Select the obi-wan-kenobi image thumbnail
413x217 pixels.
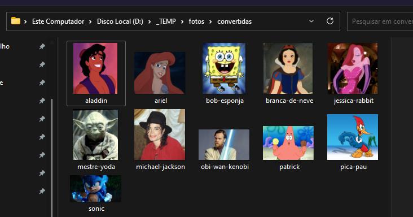(224, 145)
